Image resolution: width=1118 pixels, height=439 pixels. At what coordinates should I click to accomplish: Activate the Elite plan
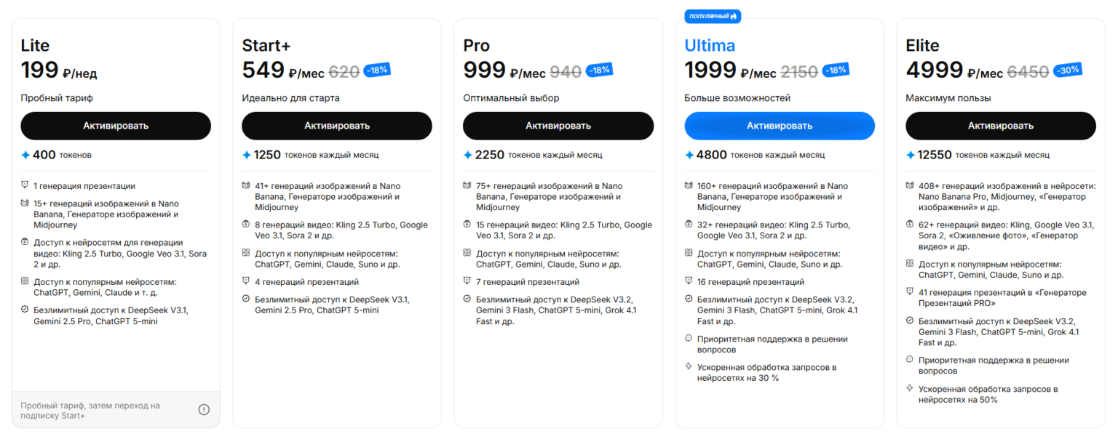(x=1001, y=126)
